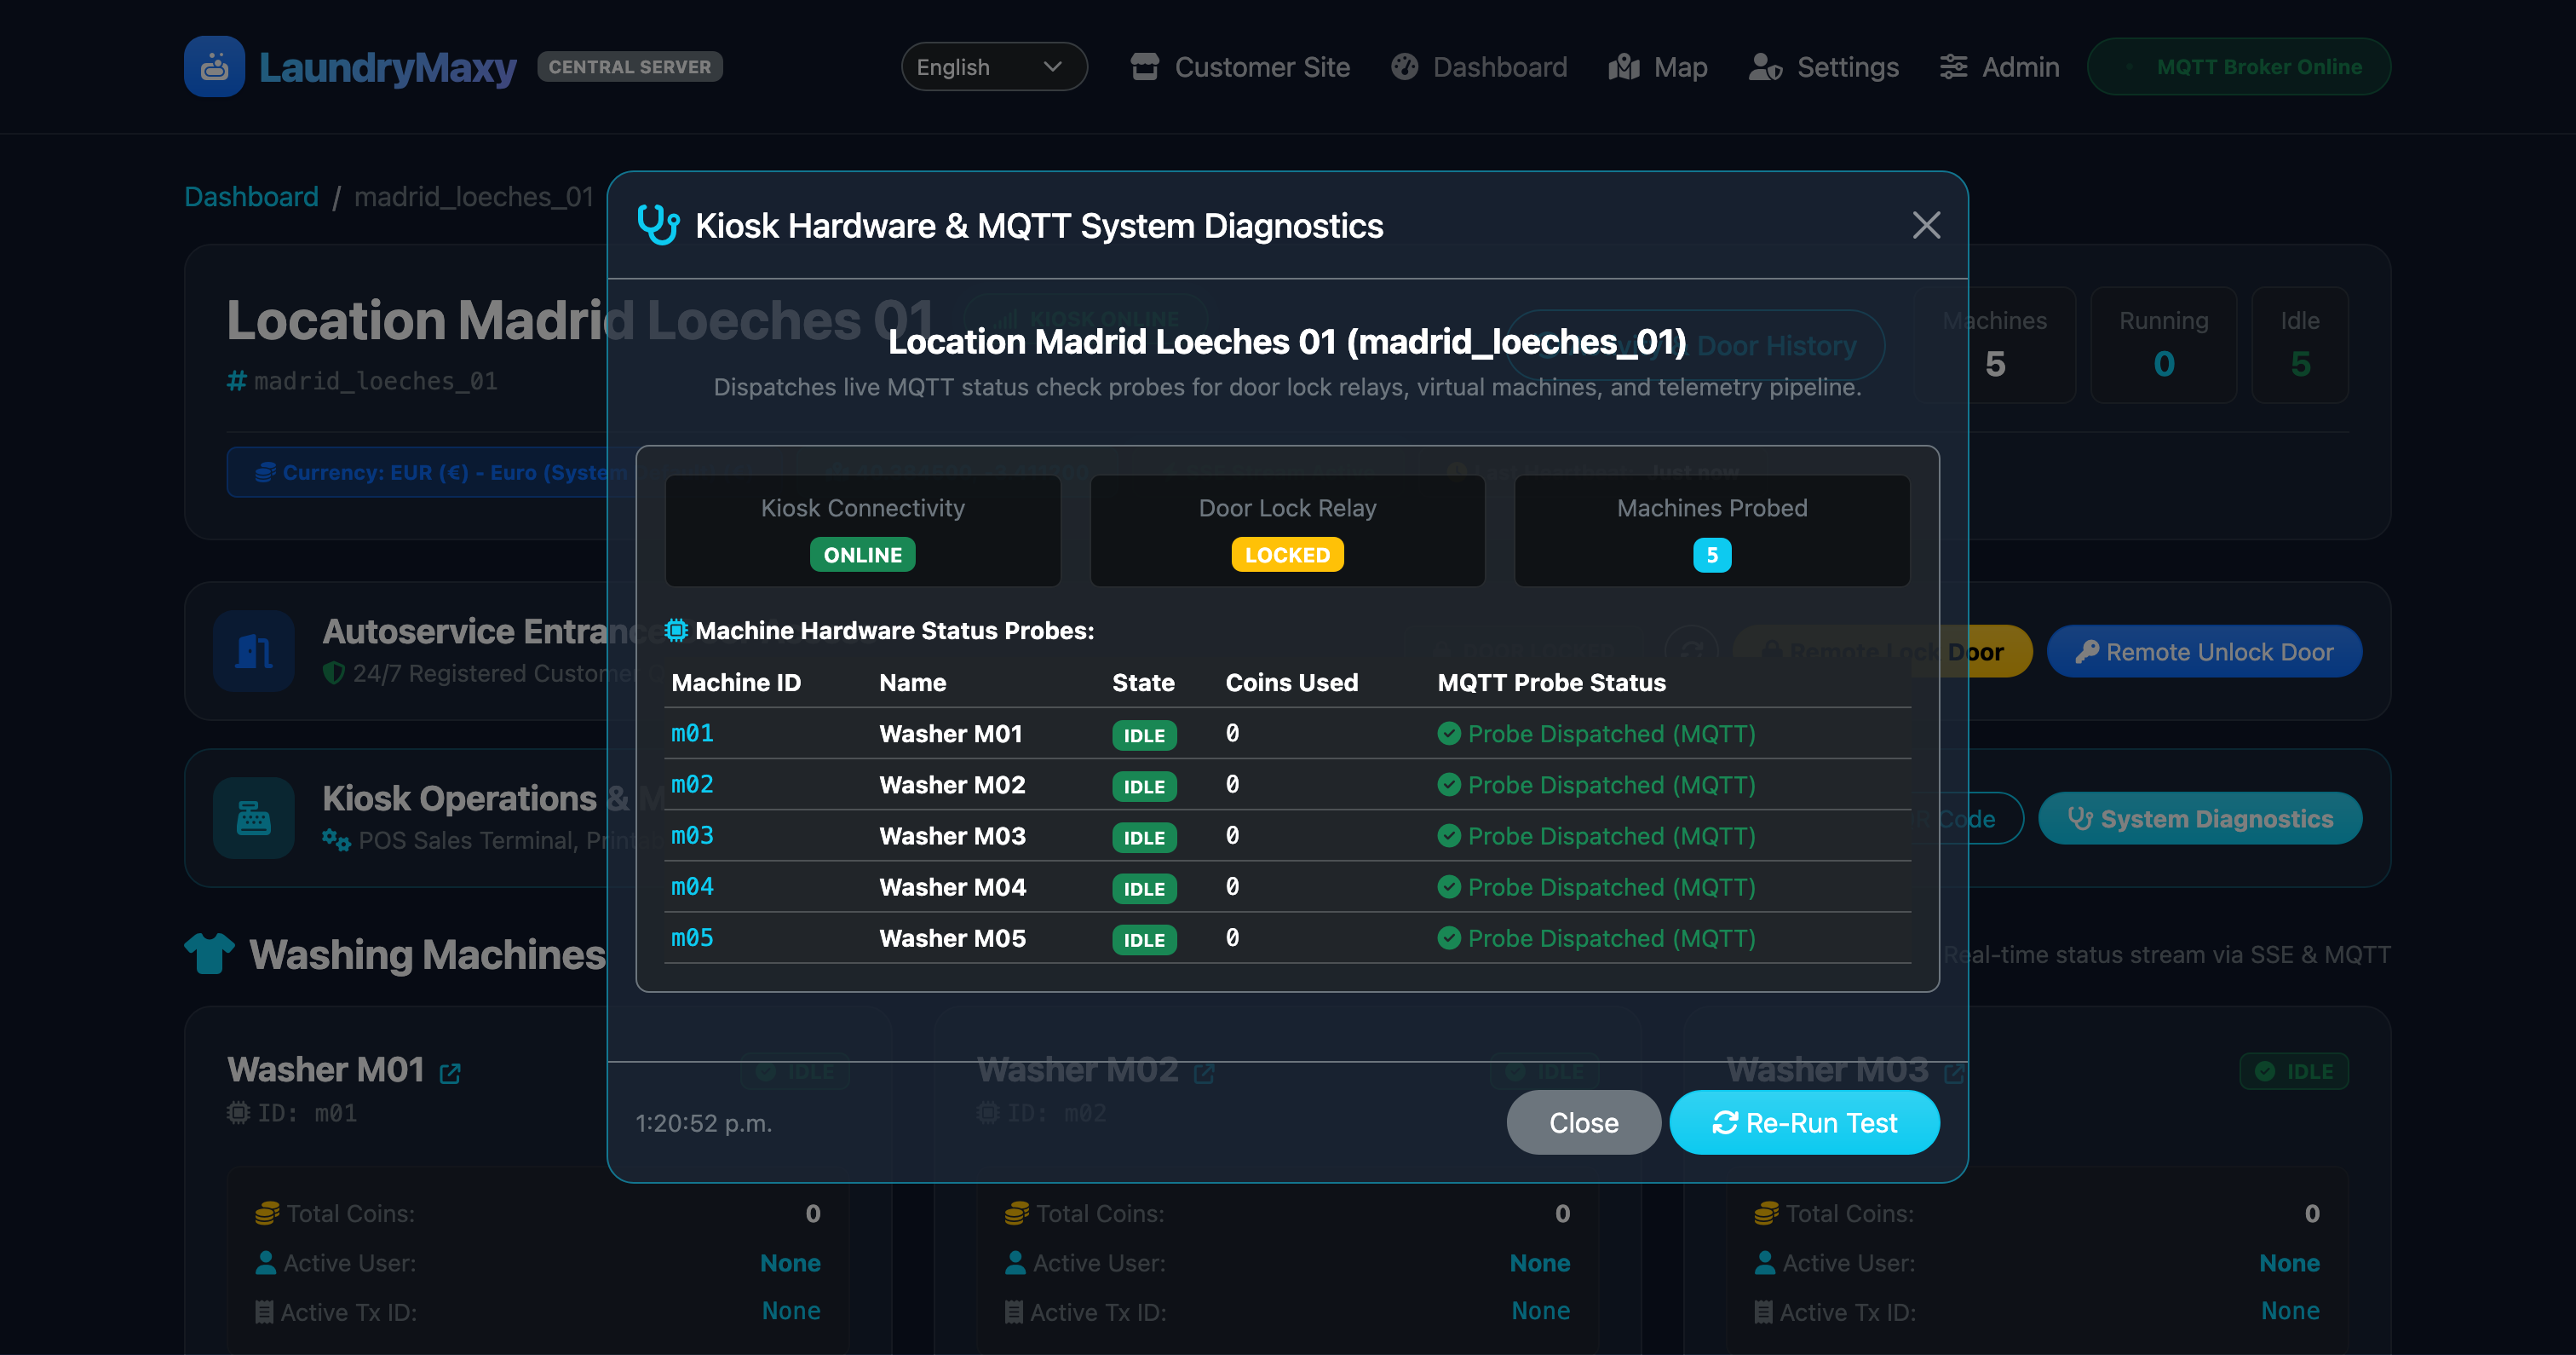
Task: Open the English language dropdown
Action: coord(993,67)
